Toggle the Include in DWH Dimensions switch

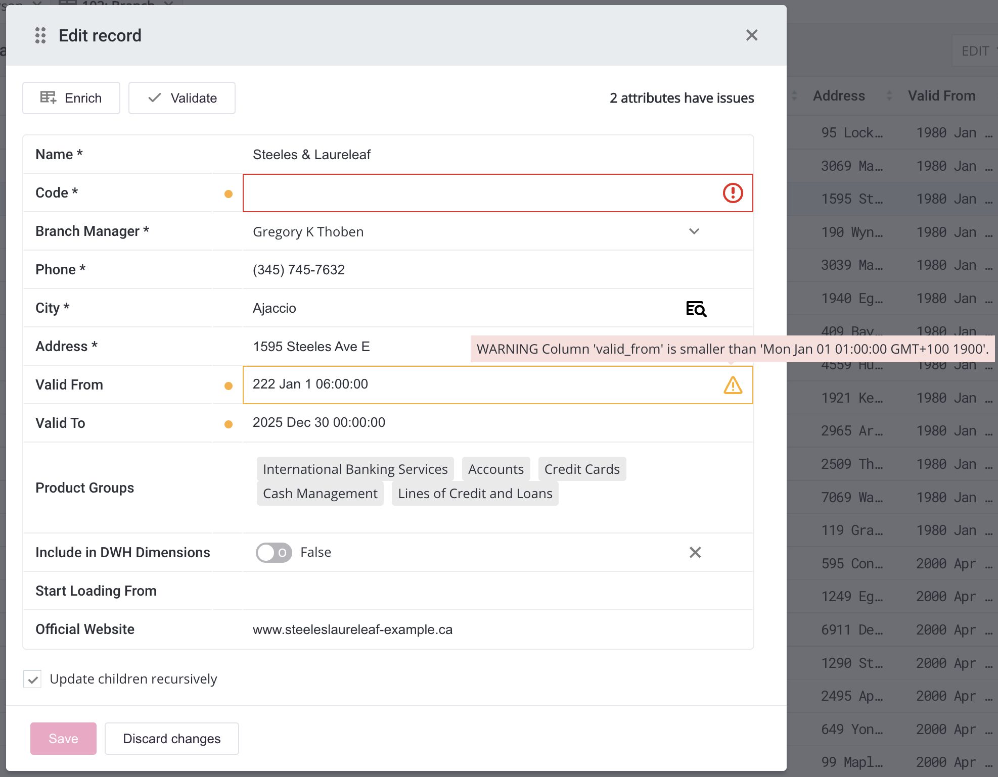tap(274, 553)
